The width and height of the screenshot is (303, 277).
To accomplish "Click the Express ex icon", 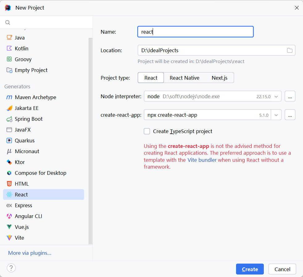I will click(x=9, y=205).
